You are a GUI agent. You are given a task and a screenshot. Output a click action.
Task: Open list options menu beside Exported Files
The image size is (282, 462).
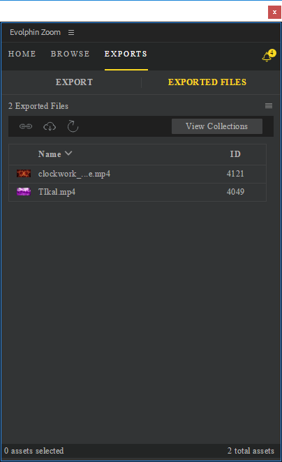coord(269,105)
